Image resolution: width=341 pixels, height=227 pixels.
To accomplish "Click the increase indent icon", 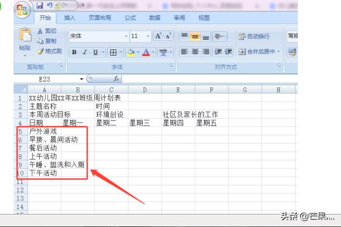I will 228,52.
